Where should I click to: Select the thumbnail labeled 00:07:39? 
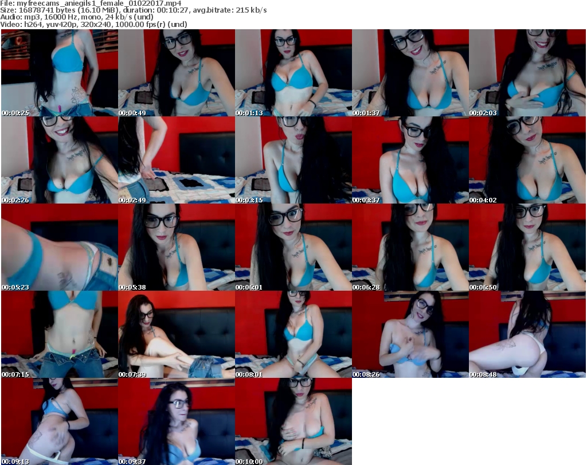click(x=177, y=334)
